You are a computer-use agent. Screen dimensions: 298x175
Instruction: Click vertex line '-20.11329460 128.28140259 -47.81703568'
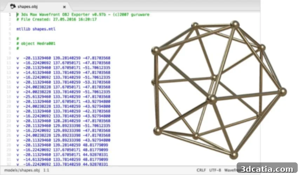[x=63, y=121]
